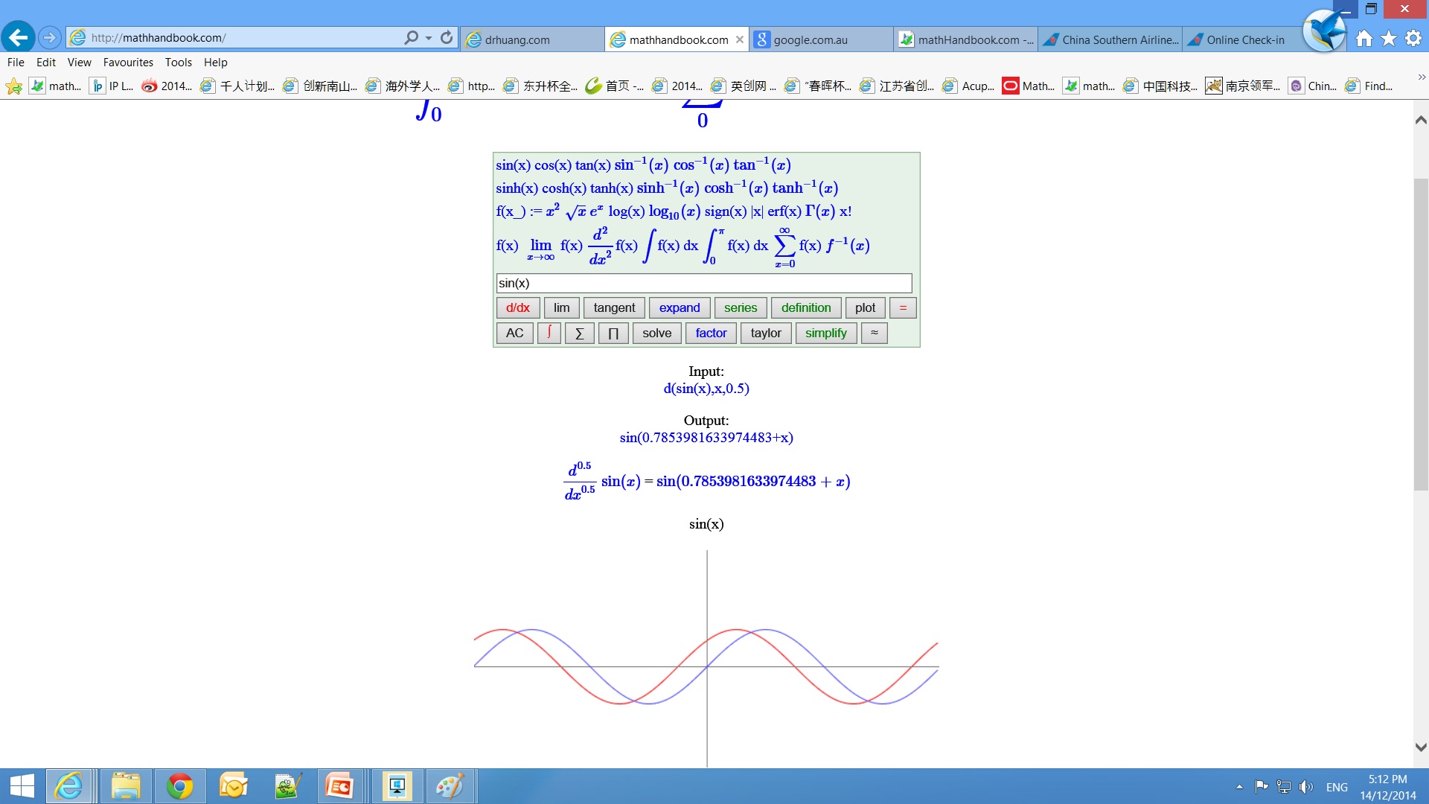This screenshot has height=804, width=1429.
Task: Open the Favorites star icon
Action: click(1389, 39)
